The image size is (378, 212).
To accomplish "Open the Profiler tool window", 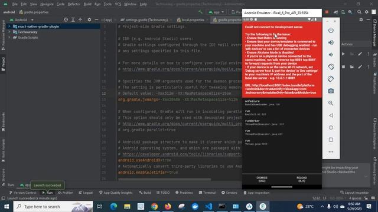I will pyautogui.click(x=65, y=193).
